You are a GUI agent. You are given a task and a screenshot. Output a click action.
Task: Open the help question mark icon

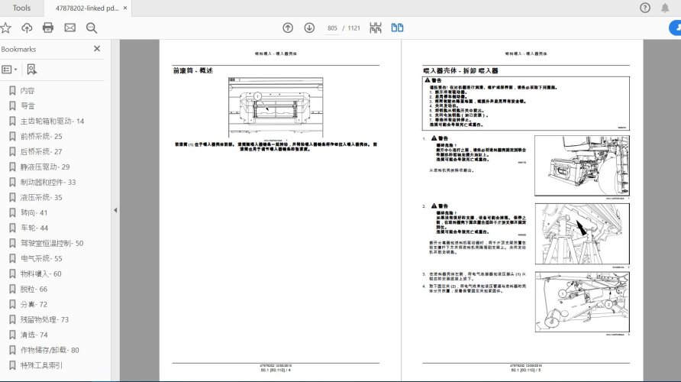click(x=645, y=8)
